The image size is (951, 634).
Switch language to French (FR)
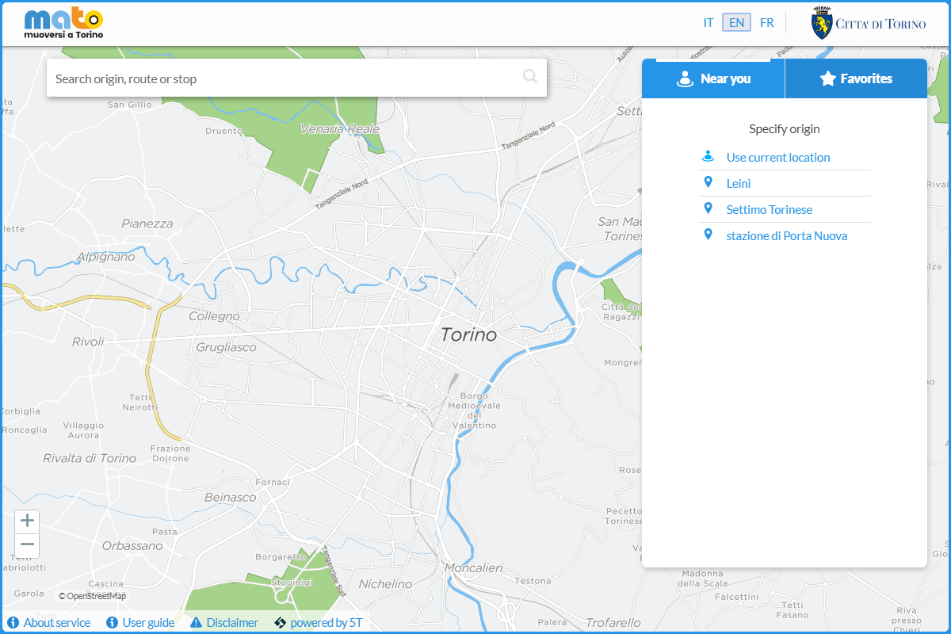click(766, 23)
